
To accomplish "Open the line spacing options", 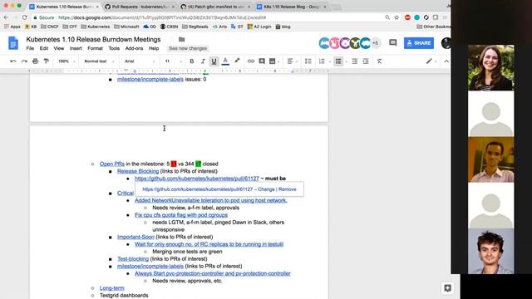I will (308, 61).
